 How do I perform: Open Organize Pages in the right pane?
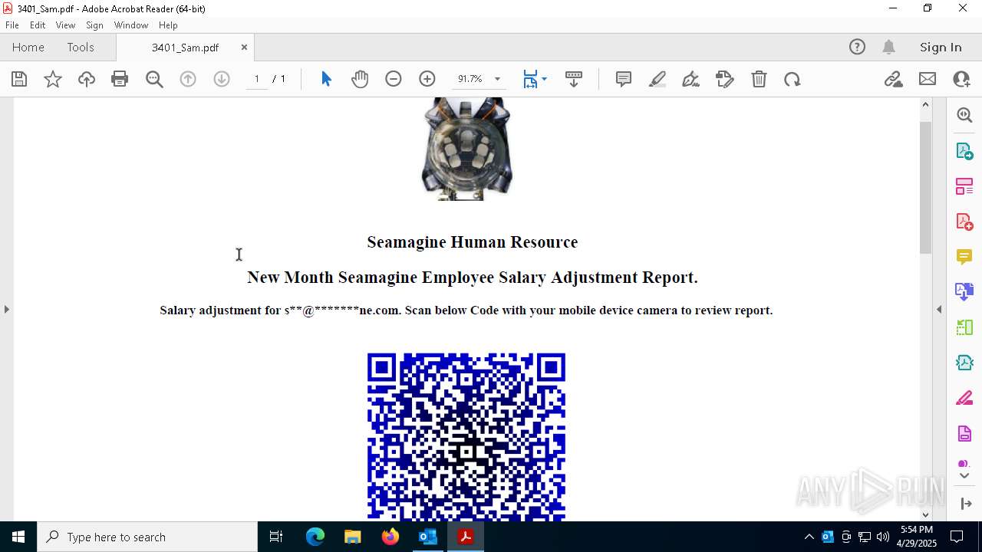click(x=964, y=186)
